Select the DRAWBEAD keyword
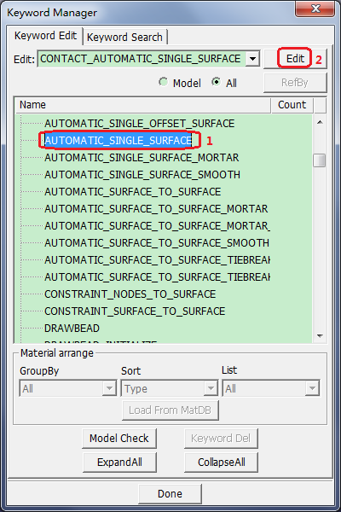This screenshot has width=341, height=512. 72,329
